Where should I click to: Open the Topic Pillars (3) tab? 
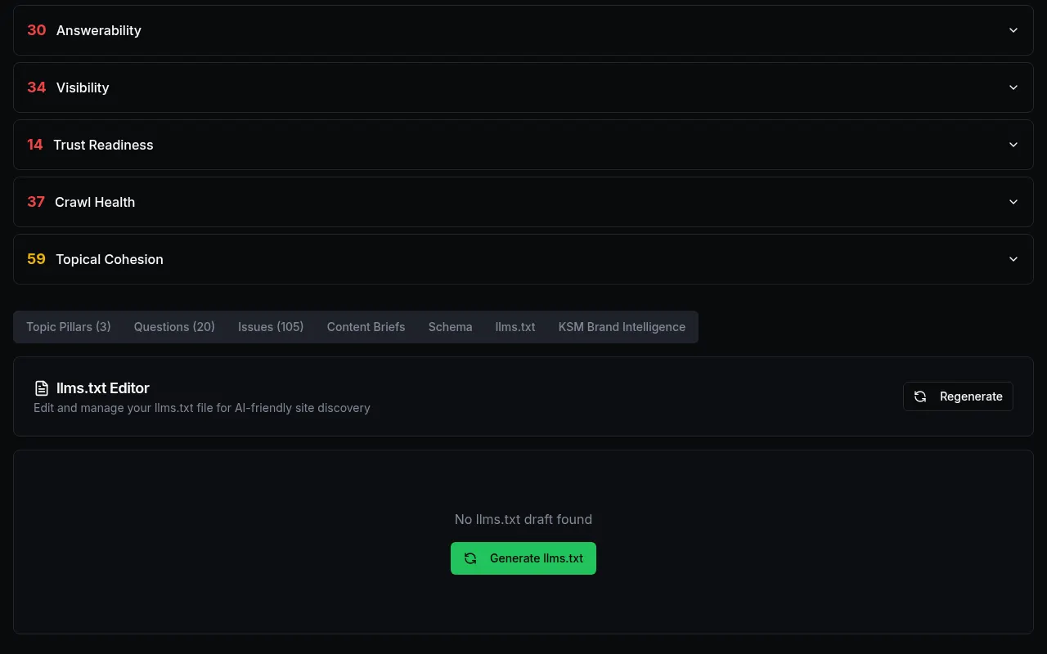69,327
